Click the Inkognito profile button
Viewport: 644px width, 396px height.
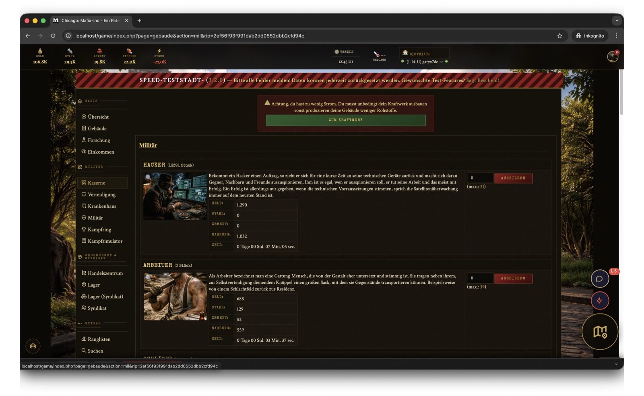coord(590,36)
